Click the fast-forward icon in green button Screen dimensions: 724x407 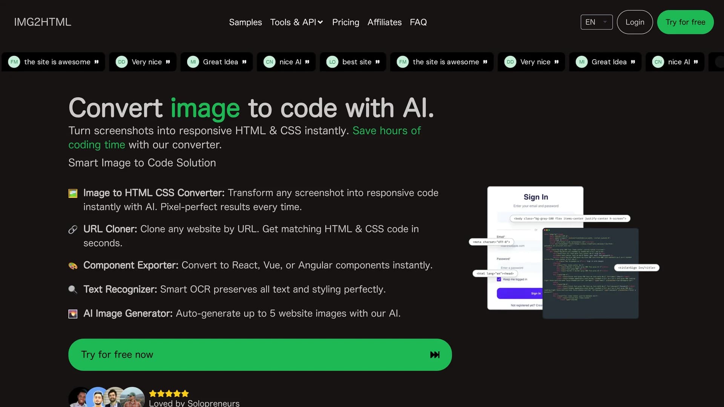pos(435,355)
